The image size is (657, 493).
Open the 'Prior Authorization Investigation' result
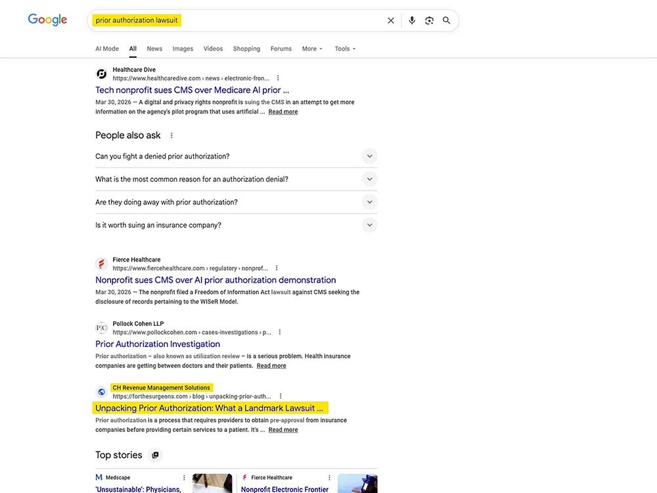158,344
